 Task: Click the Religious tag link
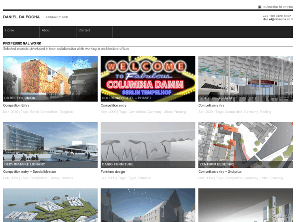pos(66,112)
